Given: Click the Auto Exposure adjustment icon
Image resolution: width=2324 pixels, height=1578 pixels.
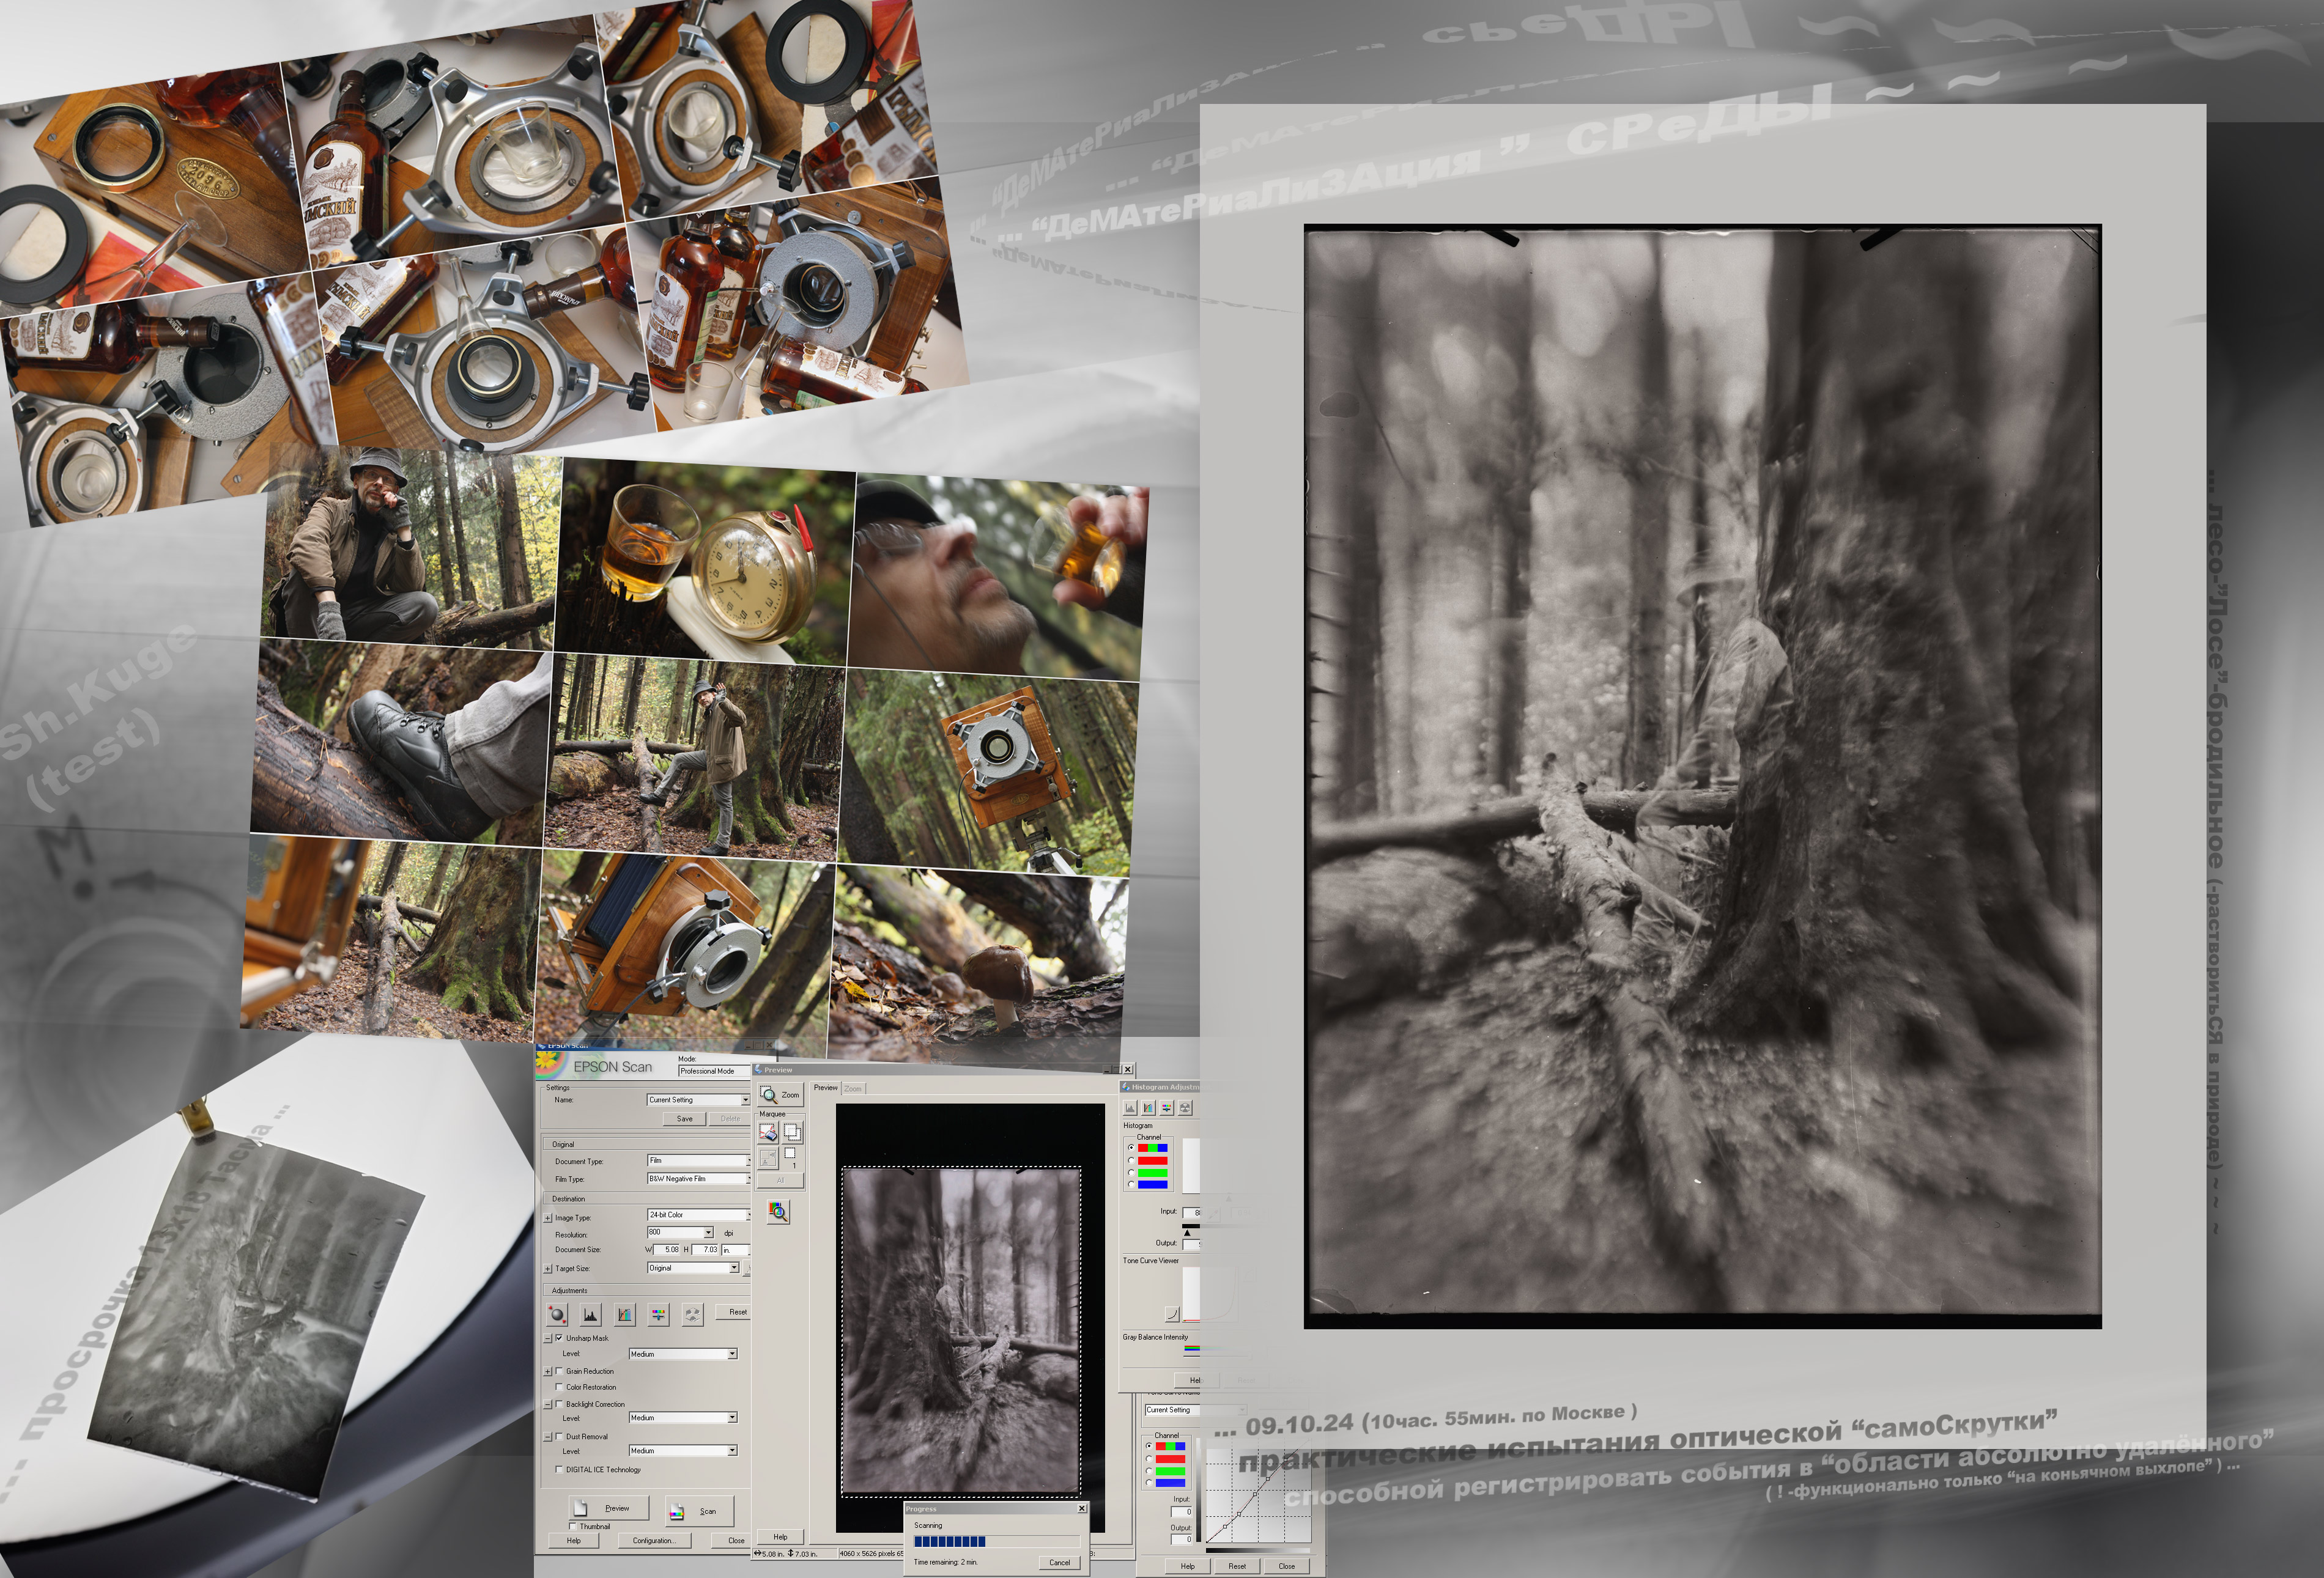Looking at the screenshot, I should pos(557,1314).
